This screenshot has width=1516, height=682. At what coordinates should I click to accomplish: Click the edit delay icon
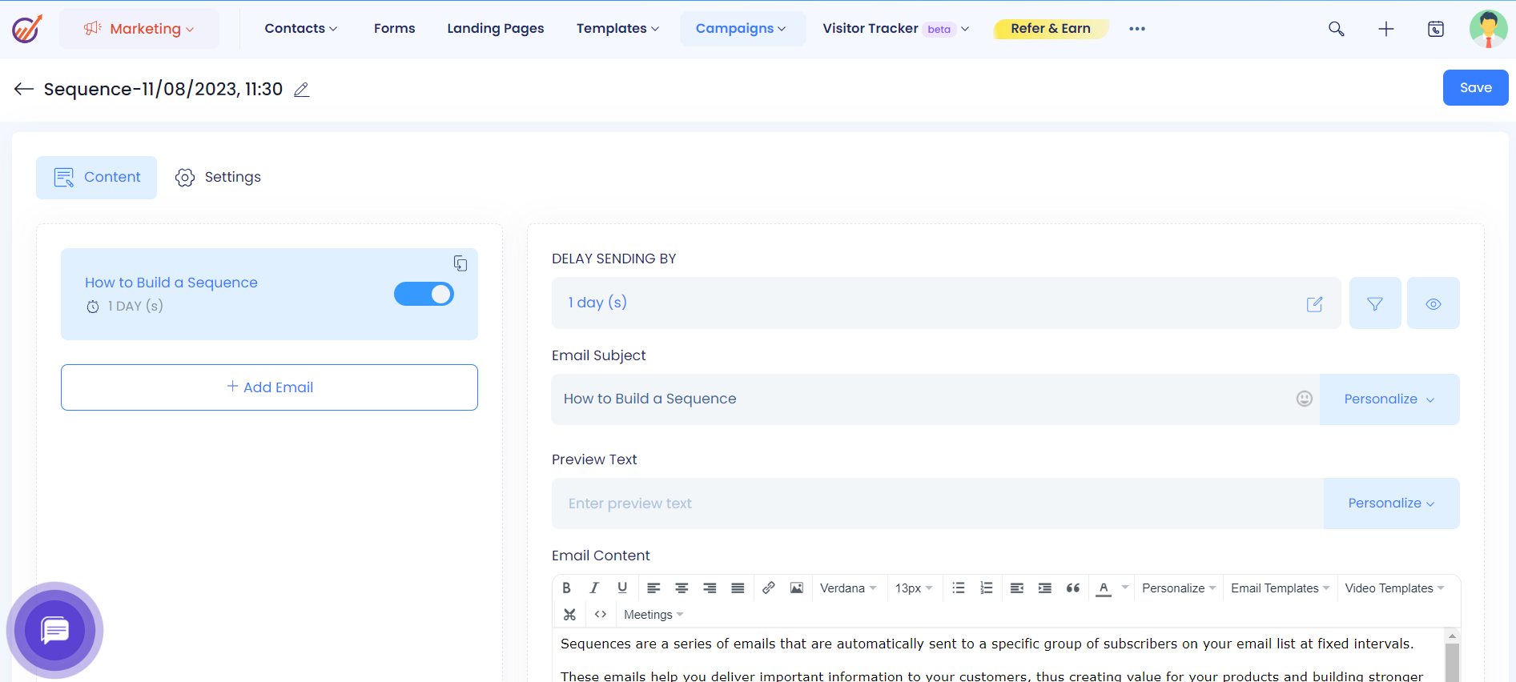coord(1314,304)
